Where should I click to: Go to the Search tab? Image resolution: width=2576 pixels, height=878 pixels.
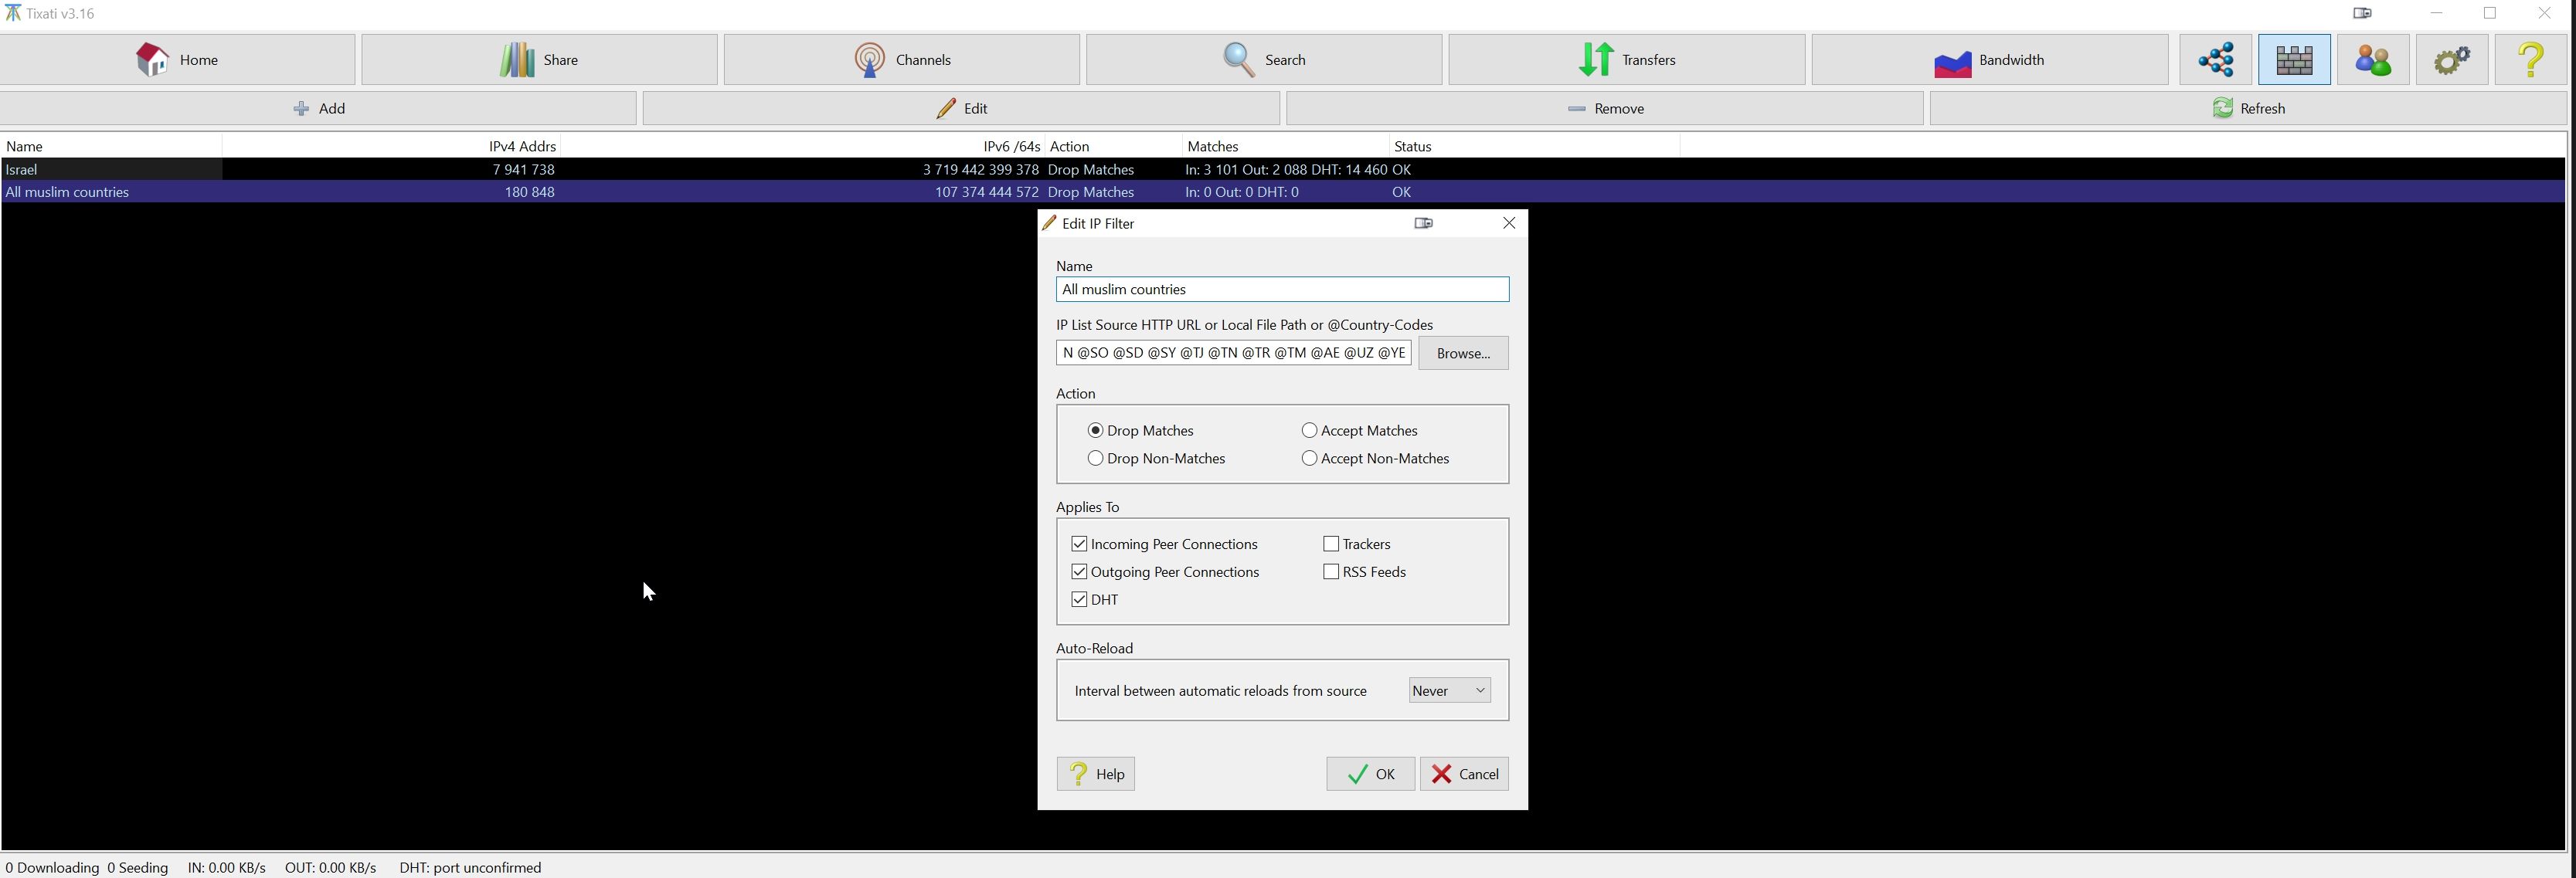point(1264,60)
